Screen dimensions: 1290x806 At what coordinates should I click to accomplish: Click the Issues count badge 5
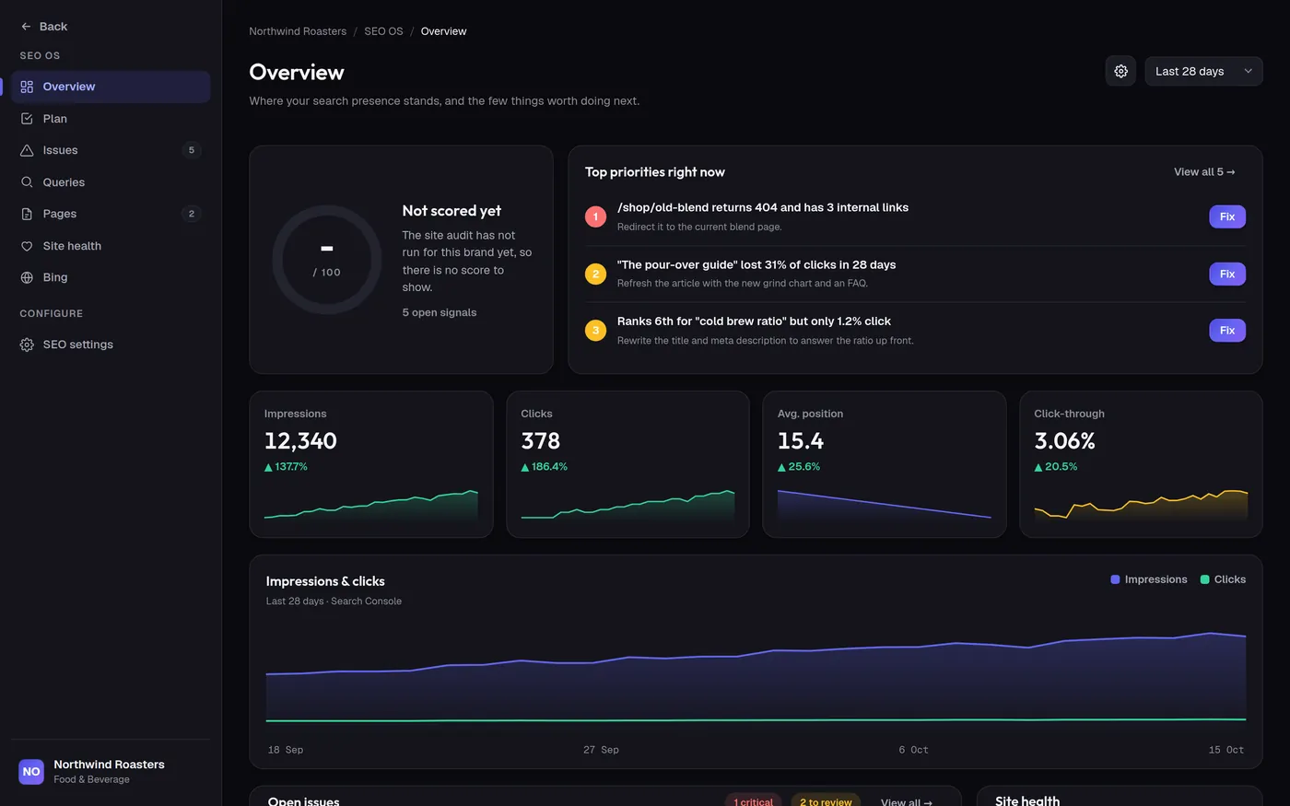(192, 150)
